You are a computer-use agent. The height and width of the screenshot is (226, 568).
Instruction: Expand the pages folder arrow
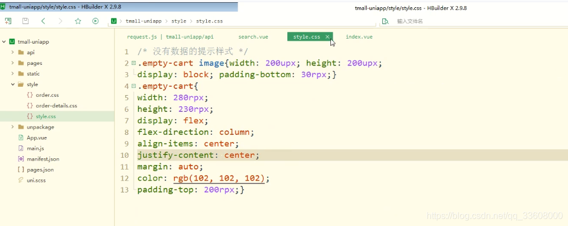tap(12, 63)
